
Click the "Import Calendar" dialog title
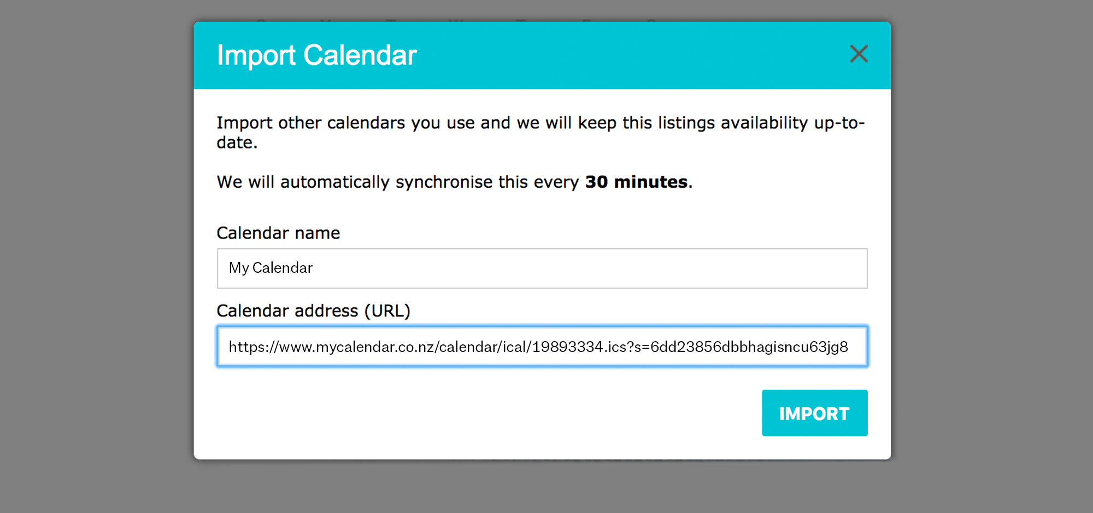[316, 55]
